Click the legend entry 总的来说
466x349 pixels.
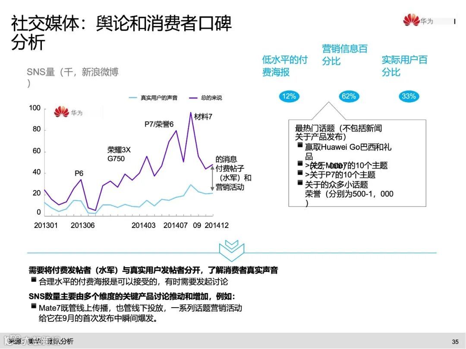[x=206, y=98]
